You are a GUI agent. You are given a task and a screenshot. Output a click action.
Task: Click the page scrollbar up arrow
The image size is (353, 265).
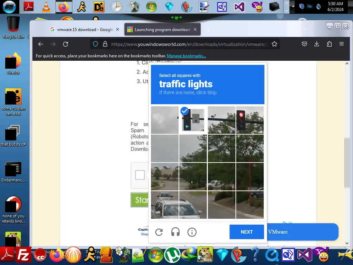pos(347,64)
